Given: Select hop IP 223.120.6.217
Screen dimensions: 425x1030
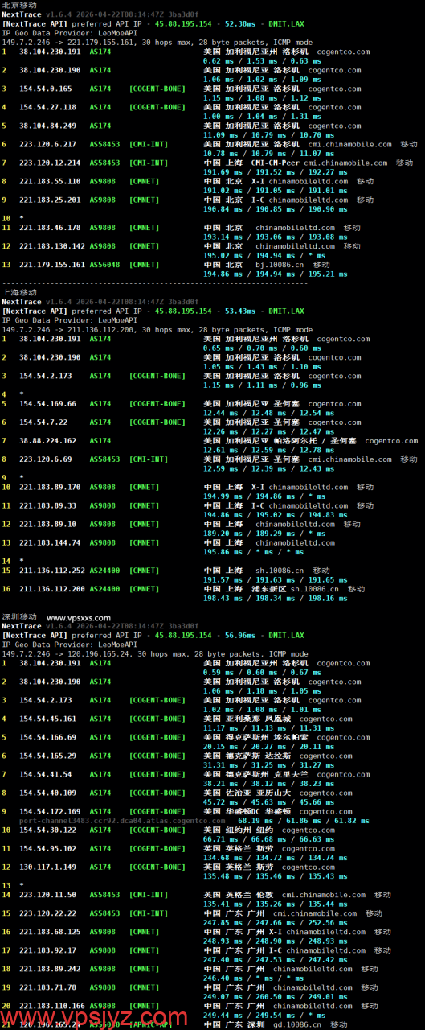Looking at the screenshot, I should point(48,144).
